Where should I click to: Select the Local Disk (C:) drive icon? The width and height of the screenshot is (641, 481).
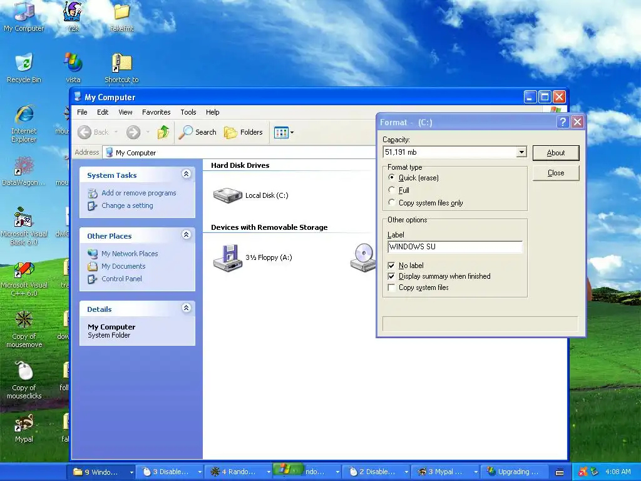pos(228,195)
